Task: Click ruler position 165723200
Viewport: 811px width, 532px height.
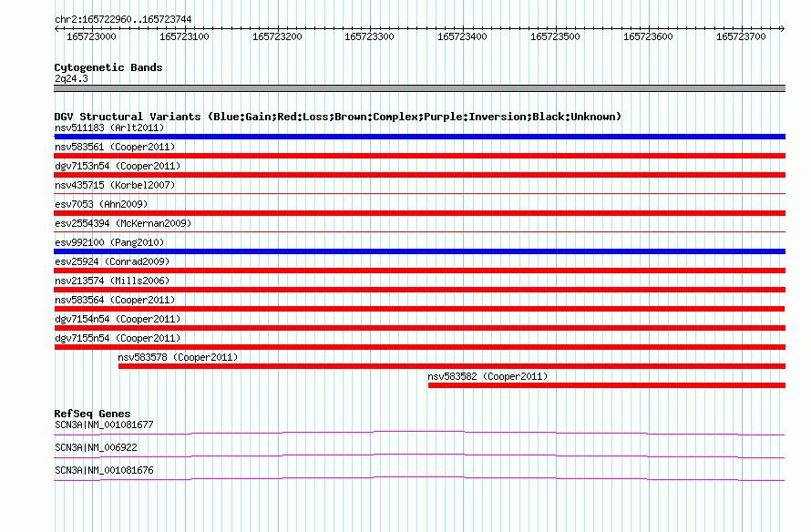Action: 277,36
